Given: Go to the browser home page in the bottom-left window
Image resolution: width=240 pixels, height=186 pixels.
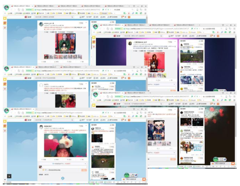Looking at the screenshot, I should coord(23,113).
